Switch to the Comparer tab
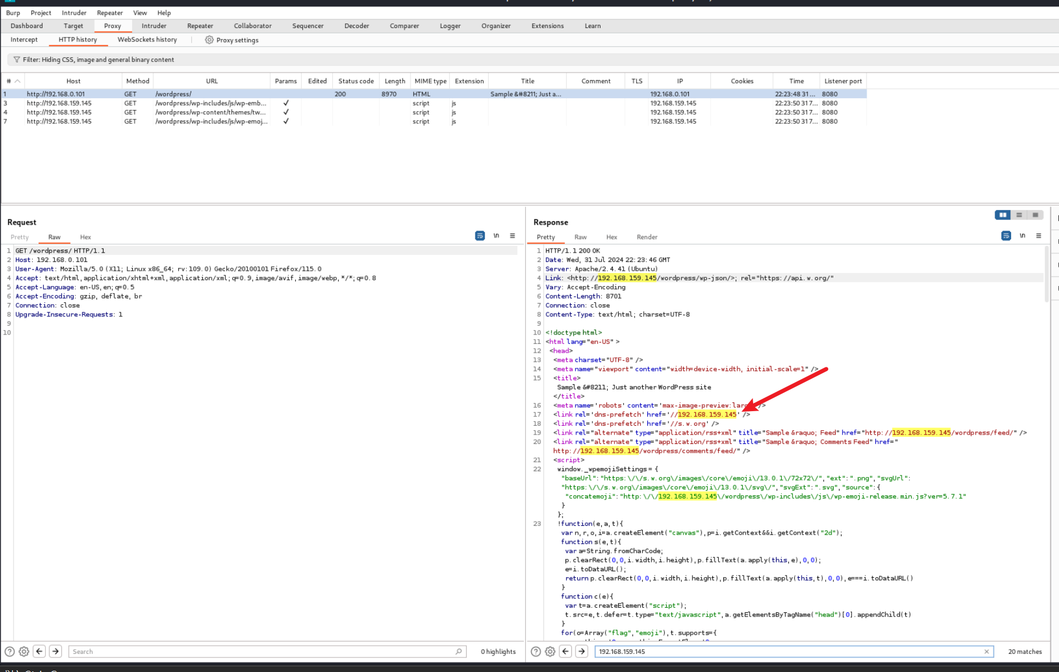The height and width of the screenshot is (672, 1059). point(405,26)
